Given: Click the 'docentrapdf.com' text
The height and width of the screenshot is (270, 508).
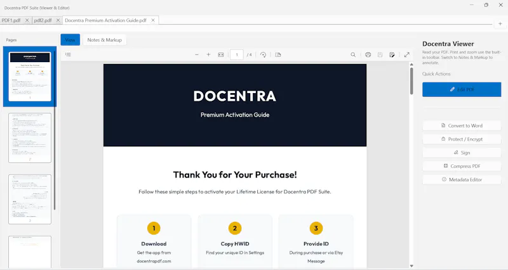Looking at the screenshot, I should coord(154,261).
